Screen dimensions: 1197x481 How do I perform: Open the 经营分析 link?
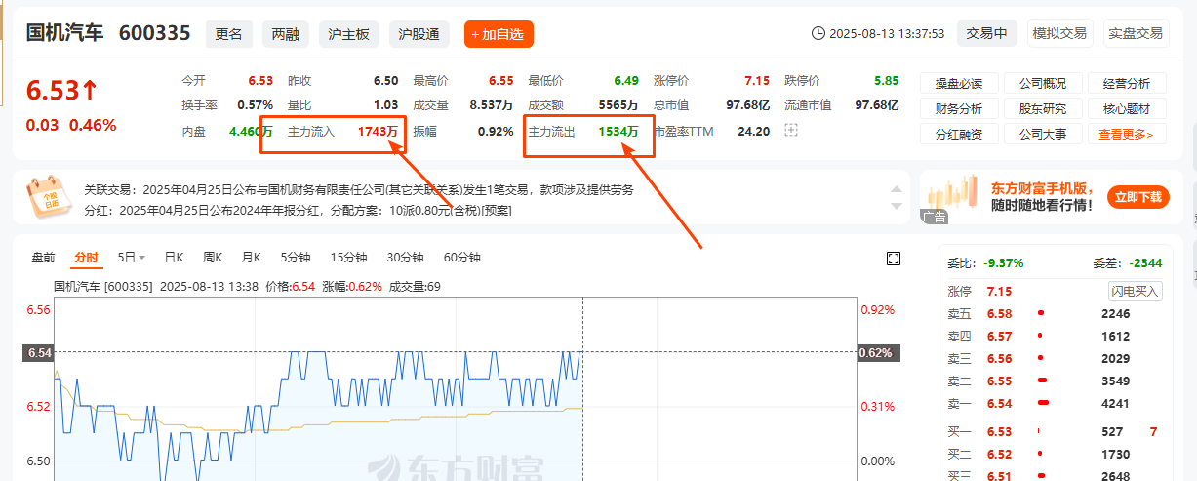[x=1126, y=84]
